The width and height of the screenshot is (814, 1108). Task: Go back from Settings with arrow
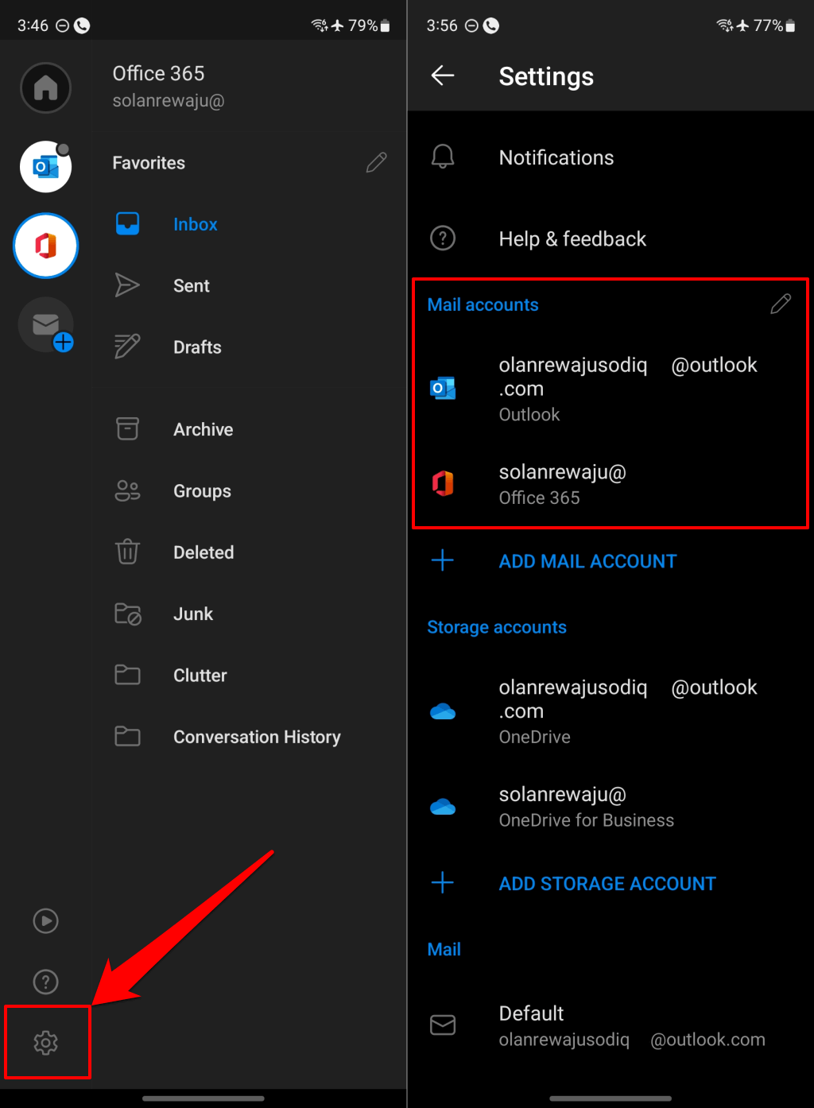click(443, 76)
